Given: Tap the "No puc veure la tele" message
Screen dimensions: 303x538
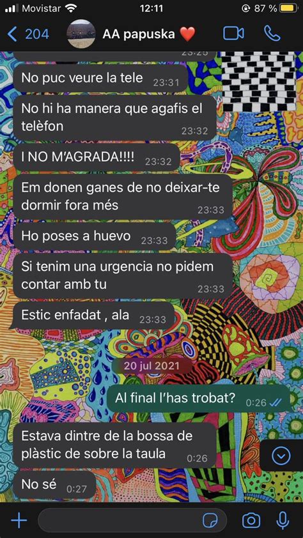Looking at the screenshot, I should (100, 79).
